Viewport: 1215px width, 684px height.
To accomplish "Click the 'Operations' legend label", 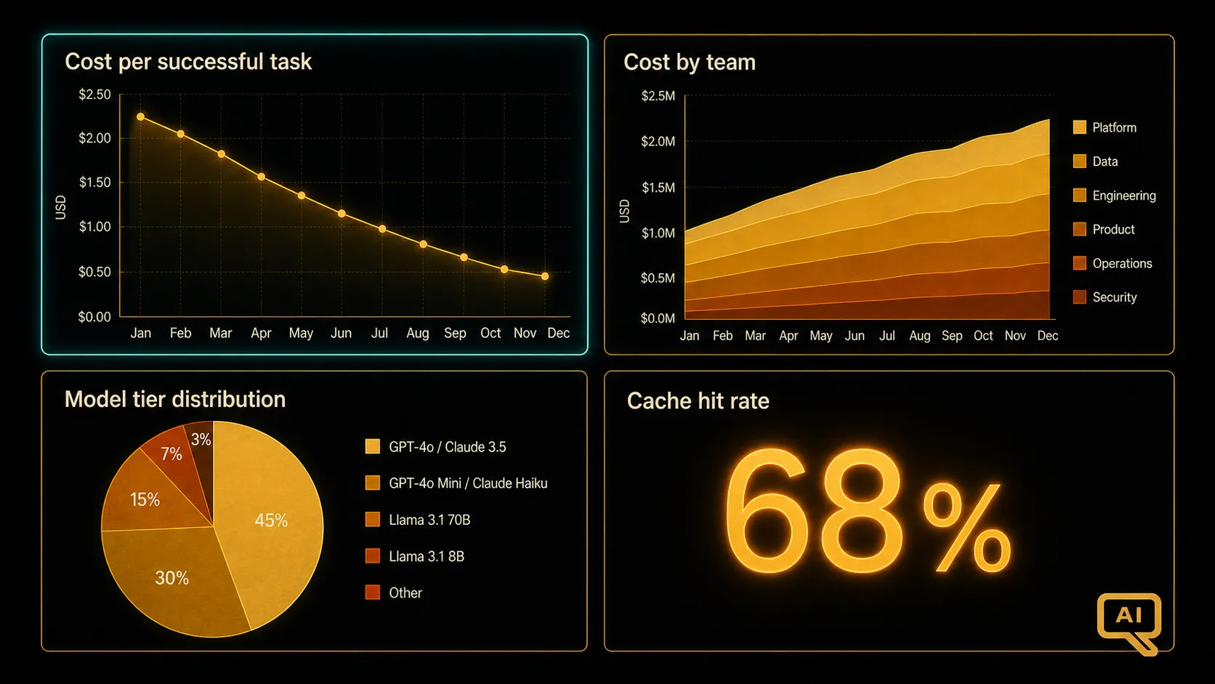I will (1122, 263).
